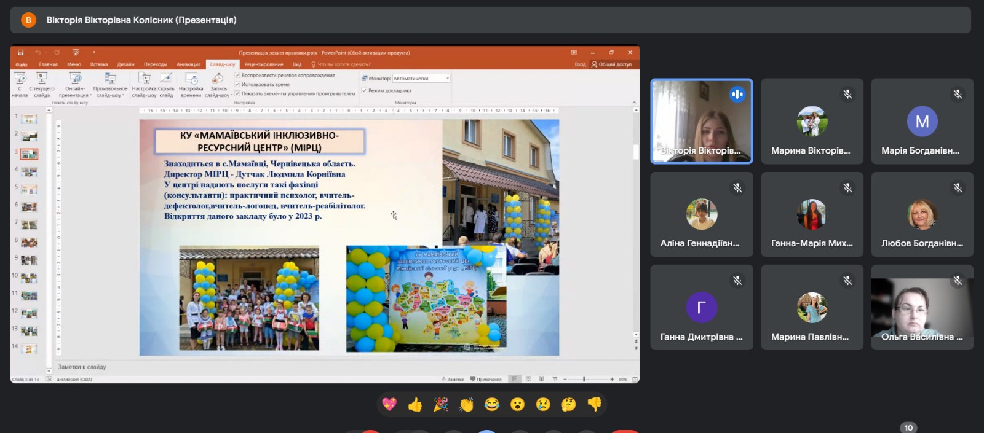Open the 'Анимация' ribbon tab
This screenshot has width=984, height=433.
click(x=188, y=64)
